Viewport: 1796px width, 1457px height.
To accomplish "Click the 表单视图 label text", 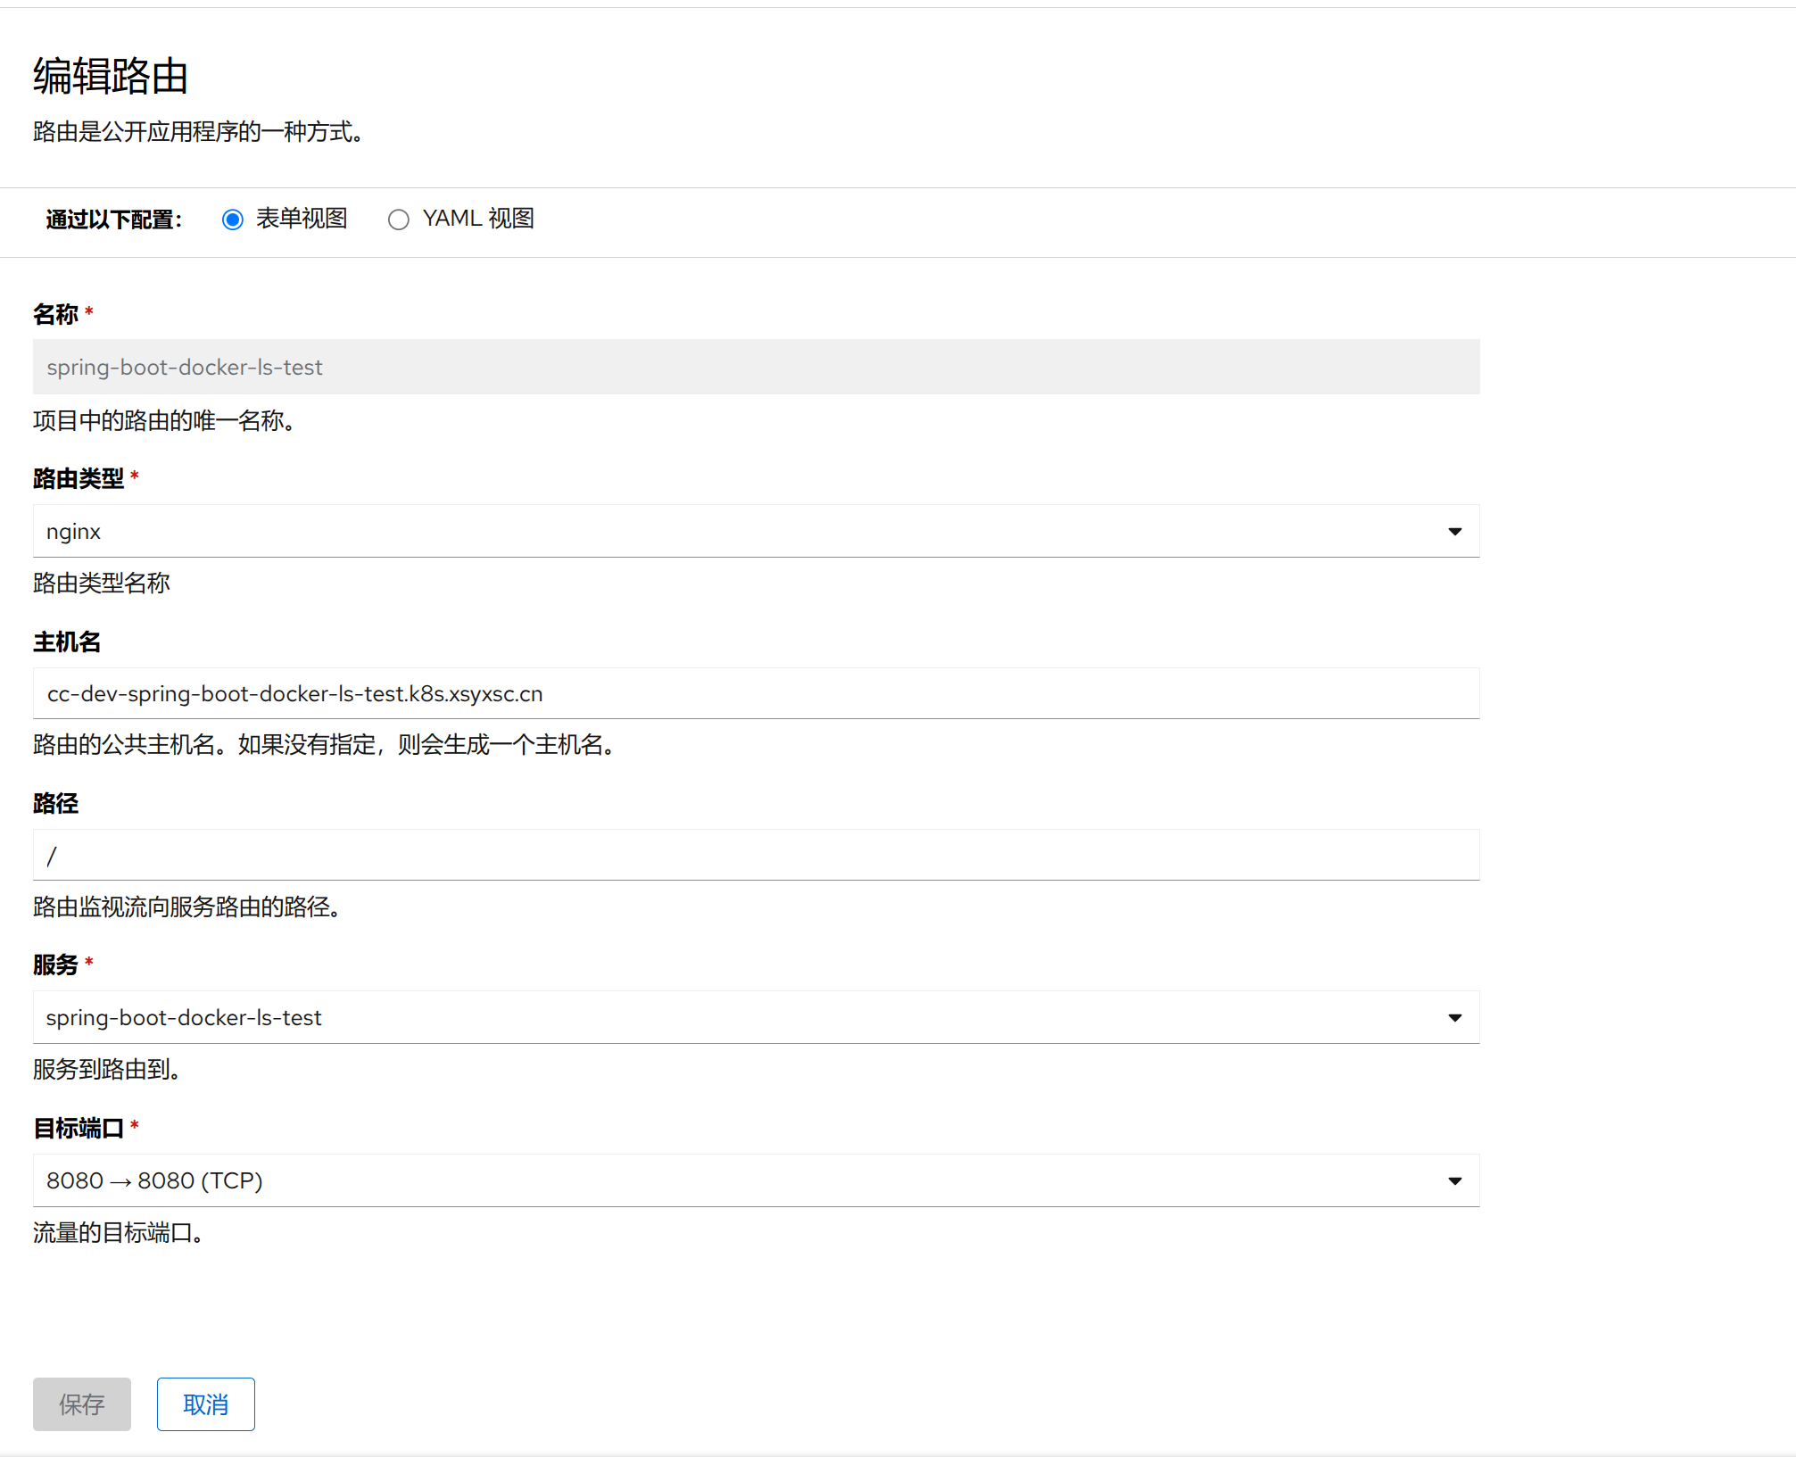I will [x=302, y=219].
